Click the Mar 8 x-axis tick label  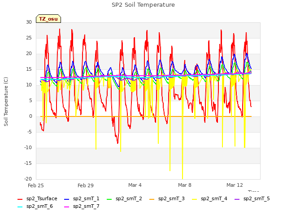pos(185,185)
